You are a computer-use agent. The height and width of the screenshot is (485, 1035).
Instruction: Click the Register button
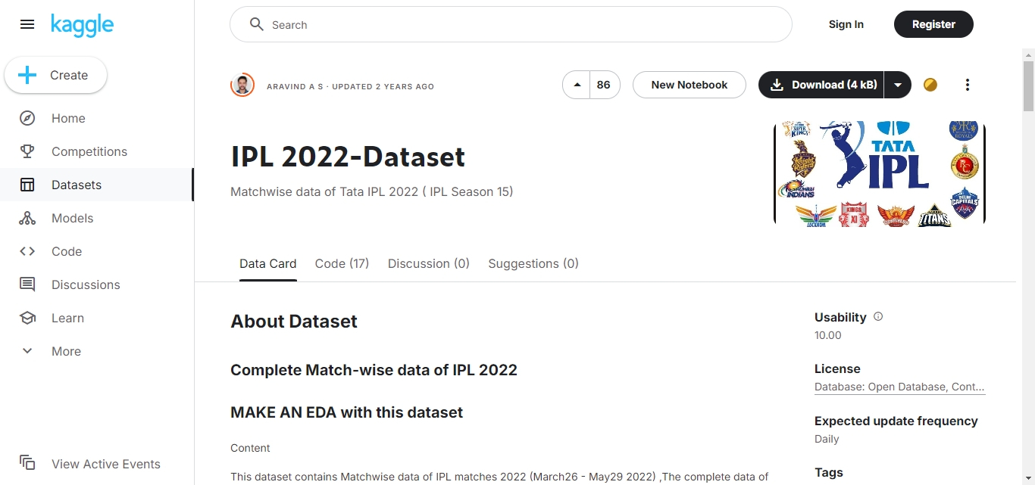[933, 24]
